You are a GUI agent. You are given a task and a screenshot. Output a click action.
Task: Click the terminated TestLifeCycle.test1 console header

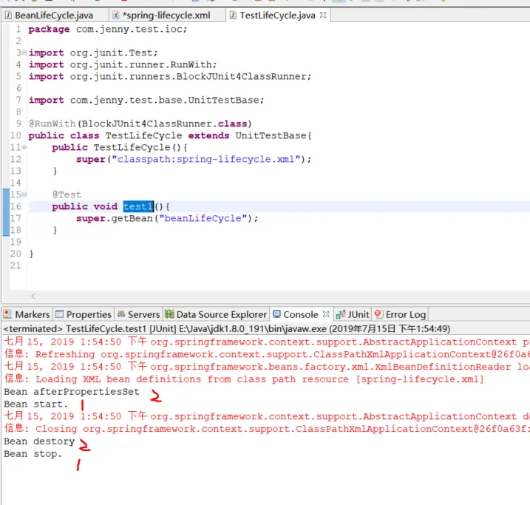pos(227,328)
